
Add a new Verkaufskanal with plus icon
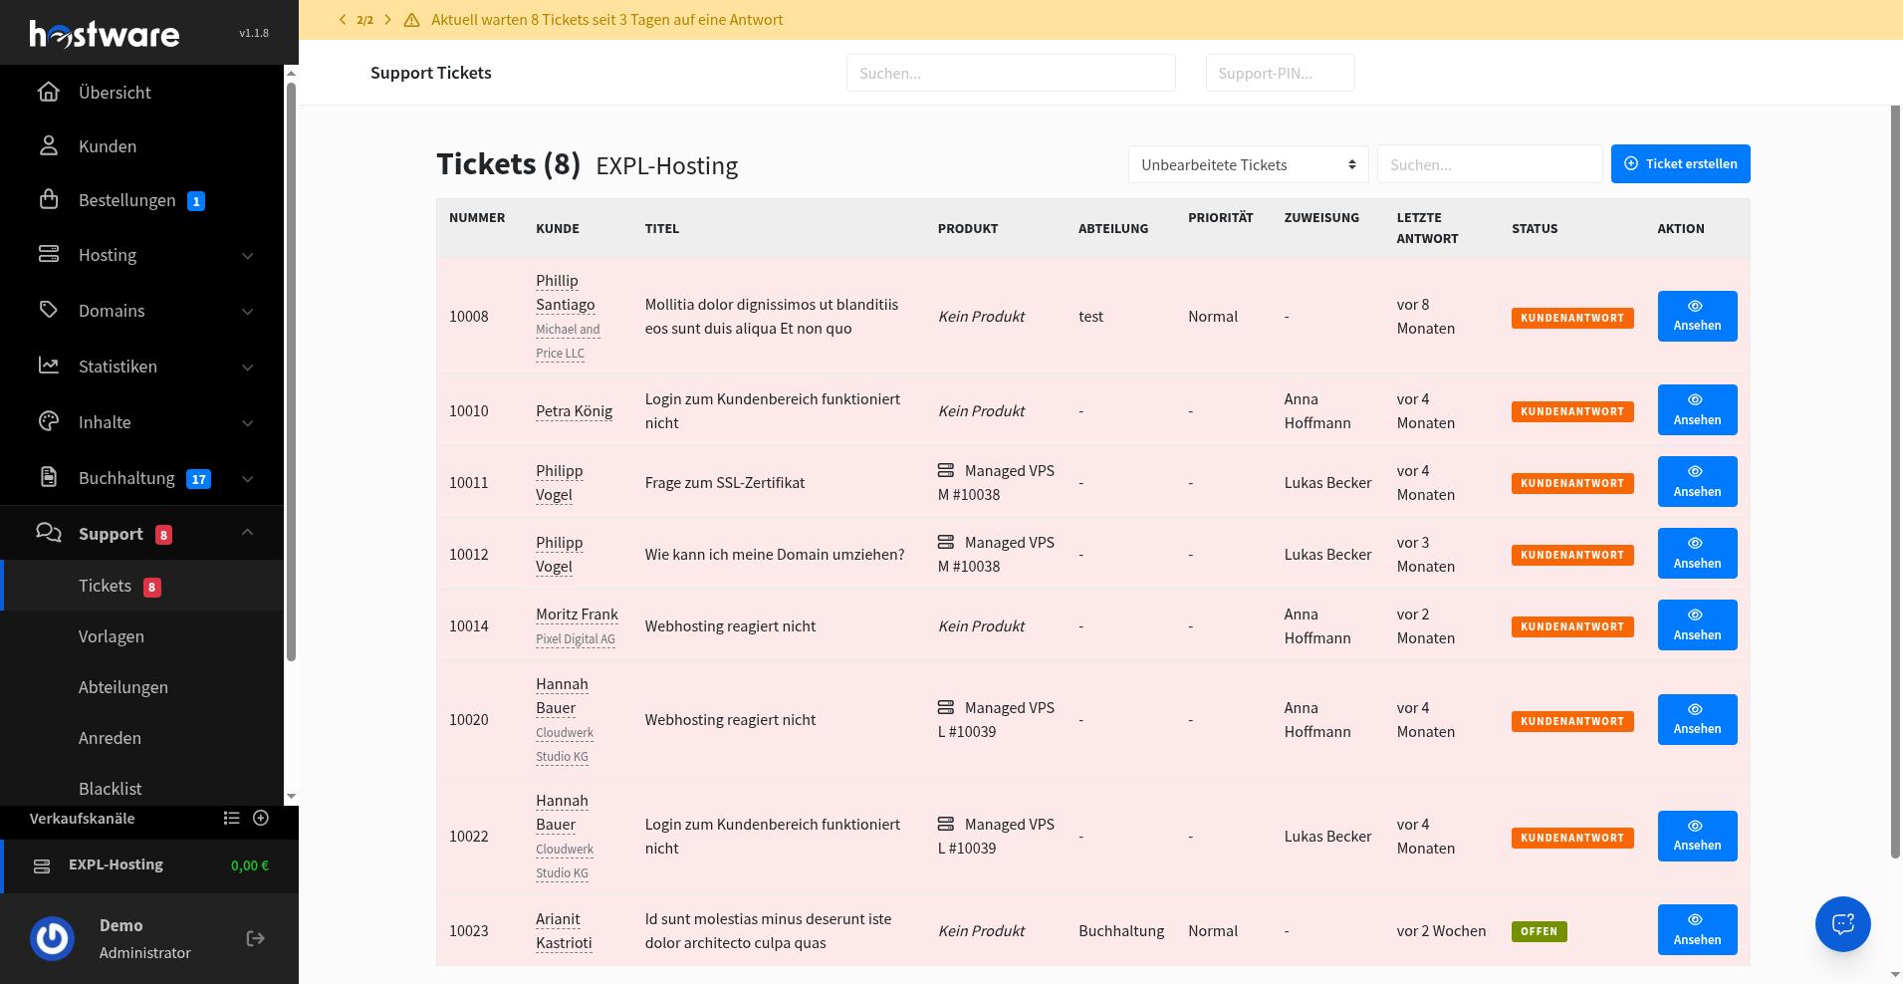point(261,818)
